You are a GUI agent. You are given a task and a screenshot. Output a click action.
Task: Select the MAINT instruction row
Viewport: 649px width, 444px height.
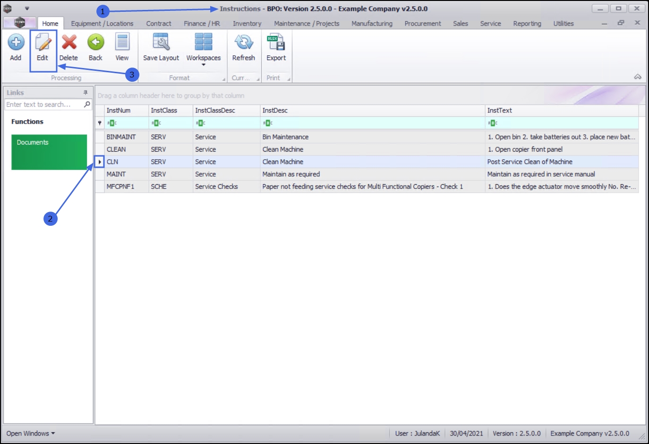(367, 174)
